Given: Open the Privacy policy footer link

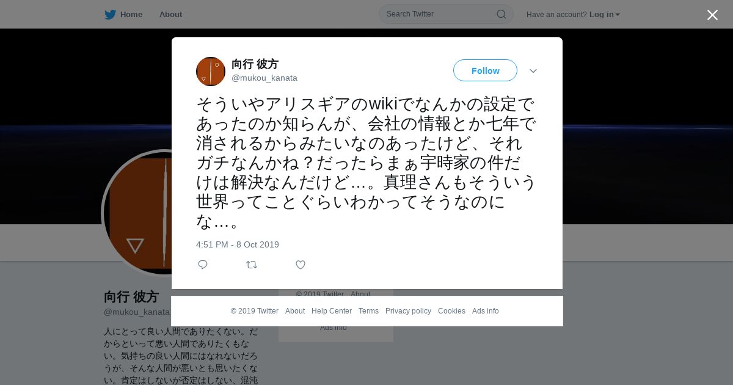Looking at the screenshot, I should (x=408, y=311).
